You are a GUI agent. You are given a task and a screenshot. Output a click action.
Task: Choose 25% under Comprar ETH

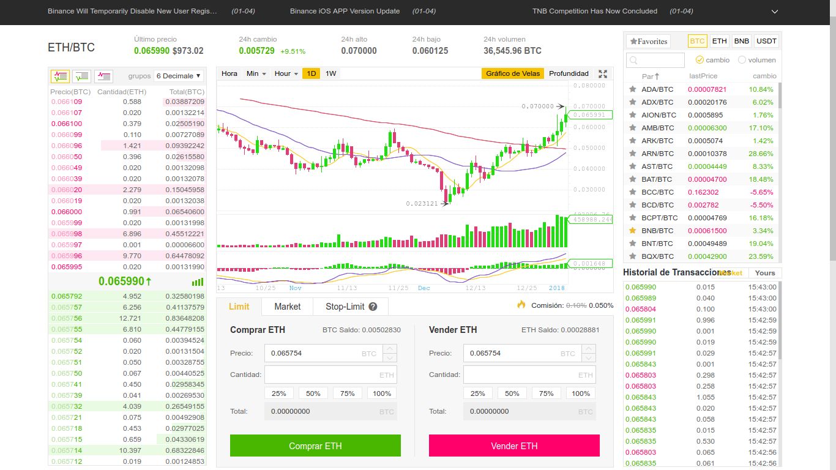pyautogui.click(x=279, y=394)
